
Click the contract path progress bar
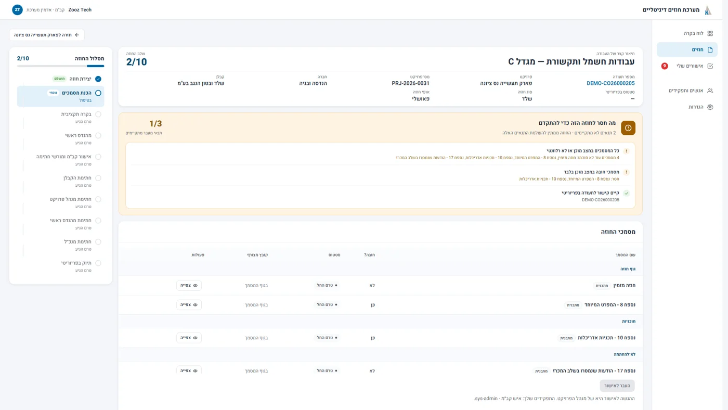61,66
